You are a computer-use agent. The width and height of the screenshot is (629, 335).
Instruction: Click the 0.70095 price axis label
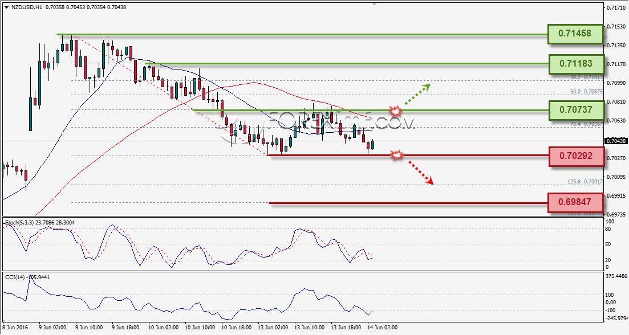point(616,177)
